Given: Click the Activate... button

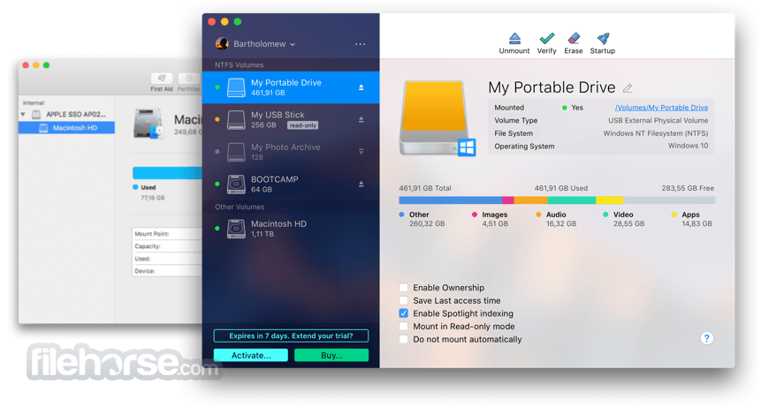Looking at the screenshot, I should pyautogui.click(x=251, y=355).
